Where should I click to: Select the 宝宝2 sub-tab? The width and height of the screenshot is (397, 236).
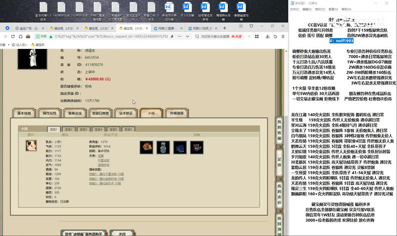click(x=68, y=129)
